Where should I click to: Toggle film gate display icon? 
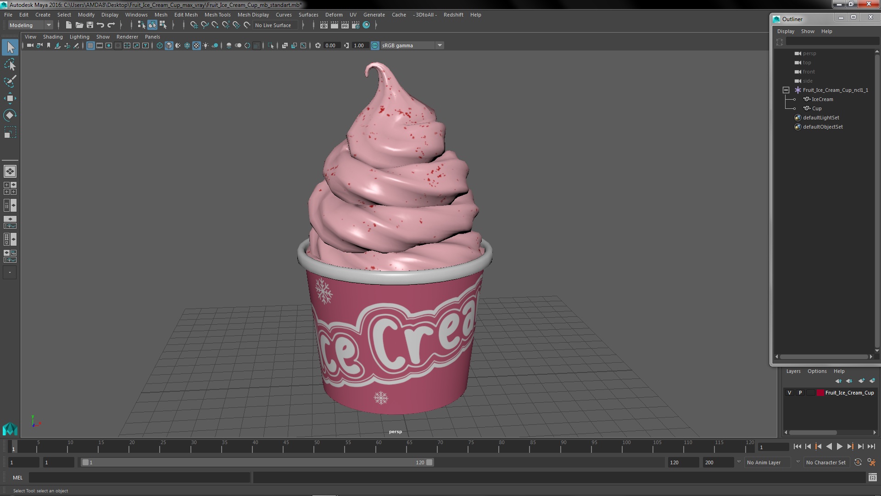click(x=100, y=45)
